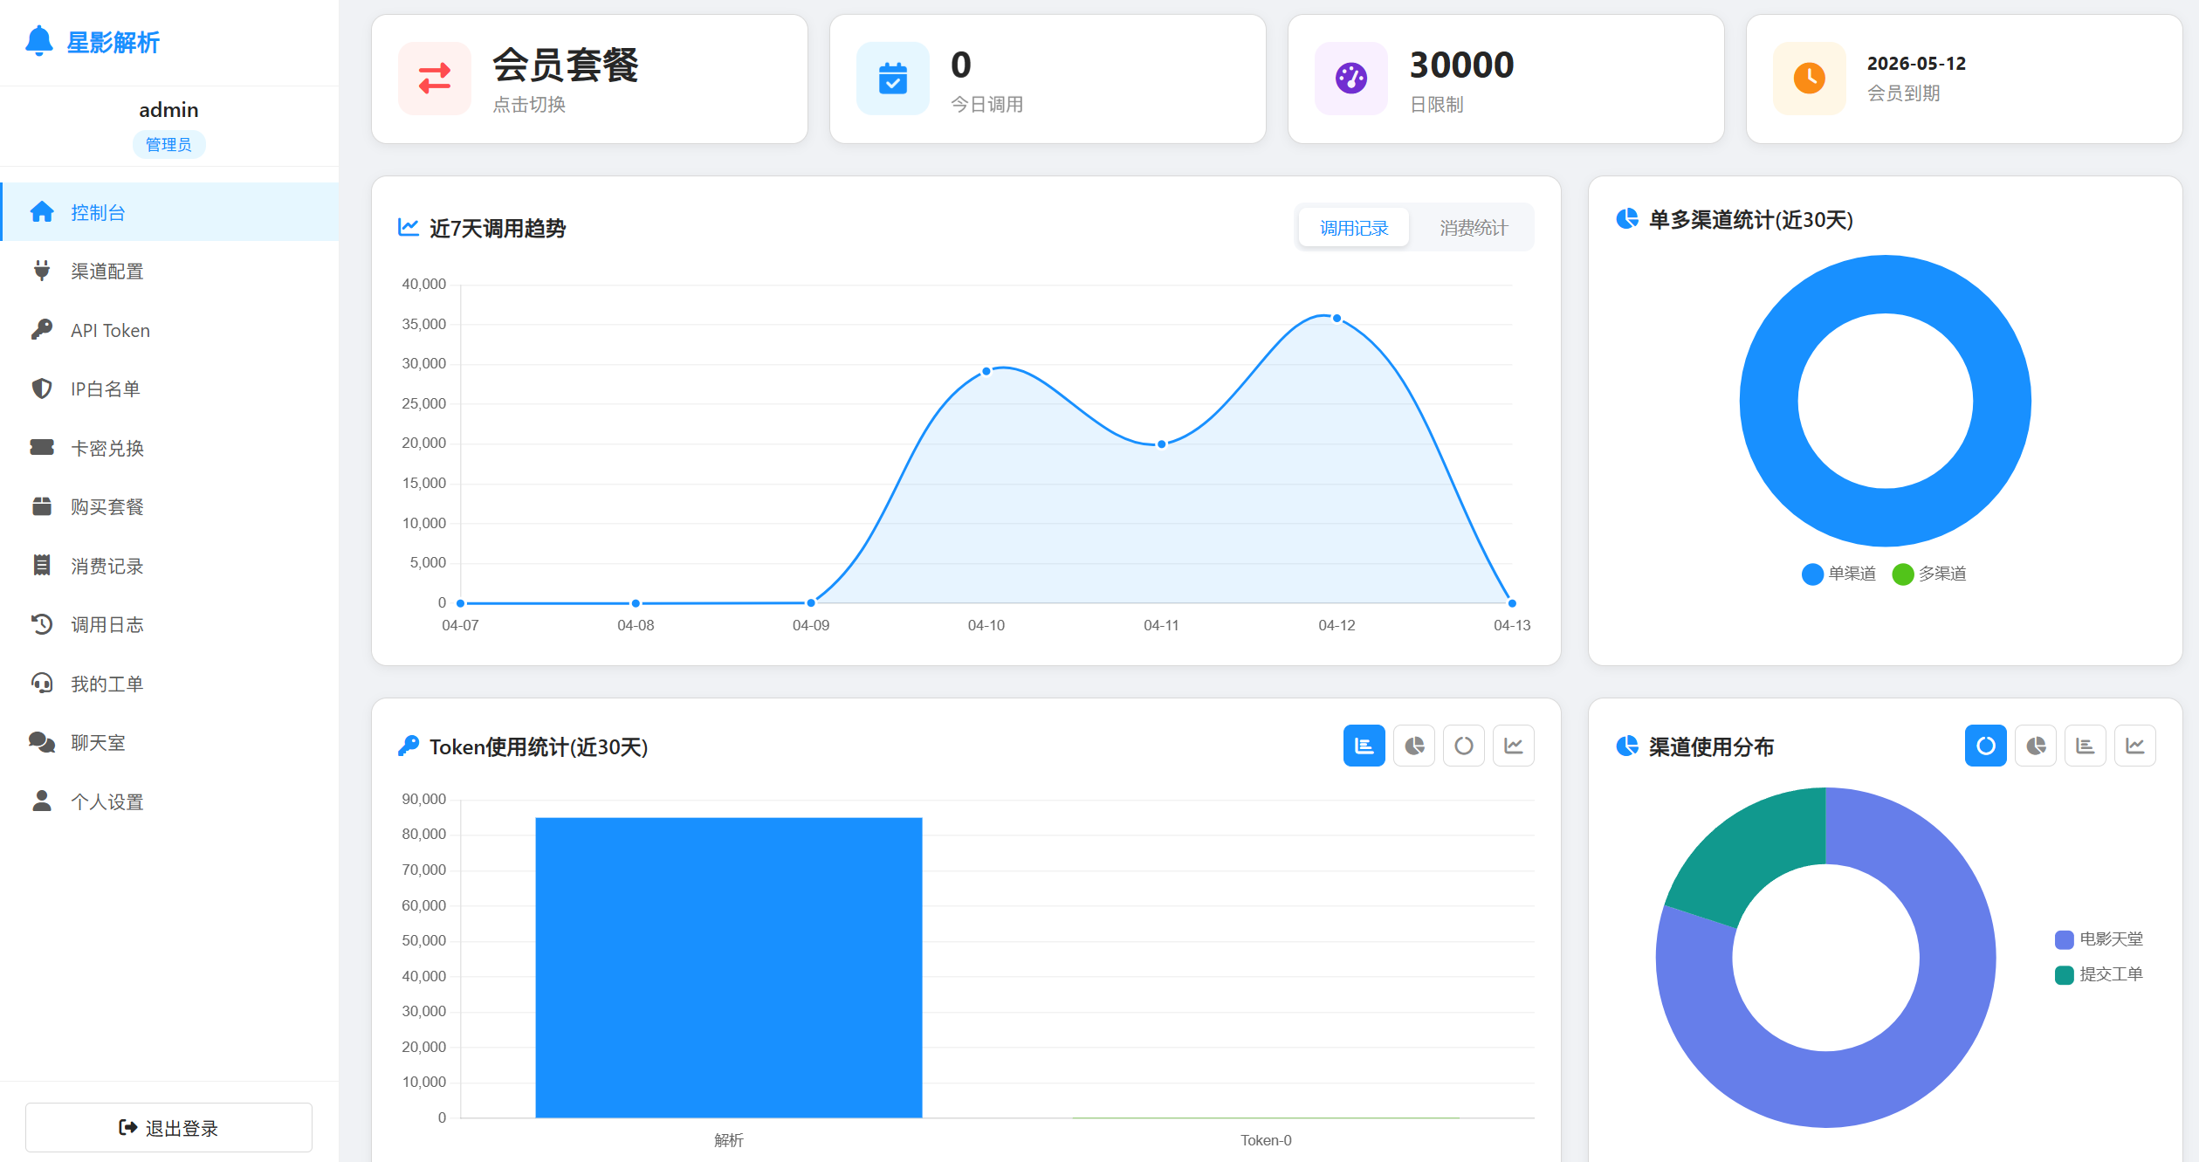Viewport: 2199px width, 1162px height.
Task: Switch 渠道使用分布 to pie chart view
Action: tap(2036, 746)
